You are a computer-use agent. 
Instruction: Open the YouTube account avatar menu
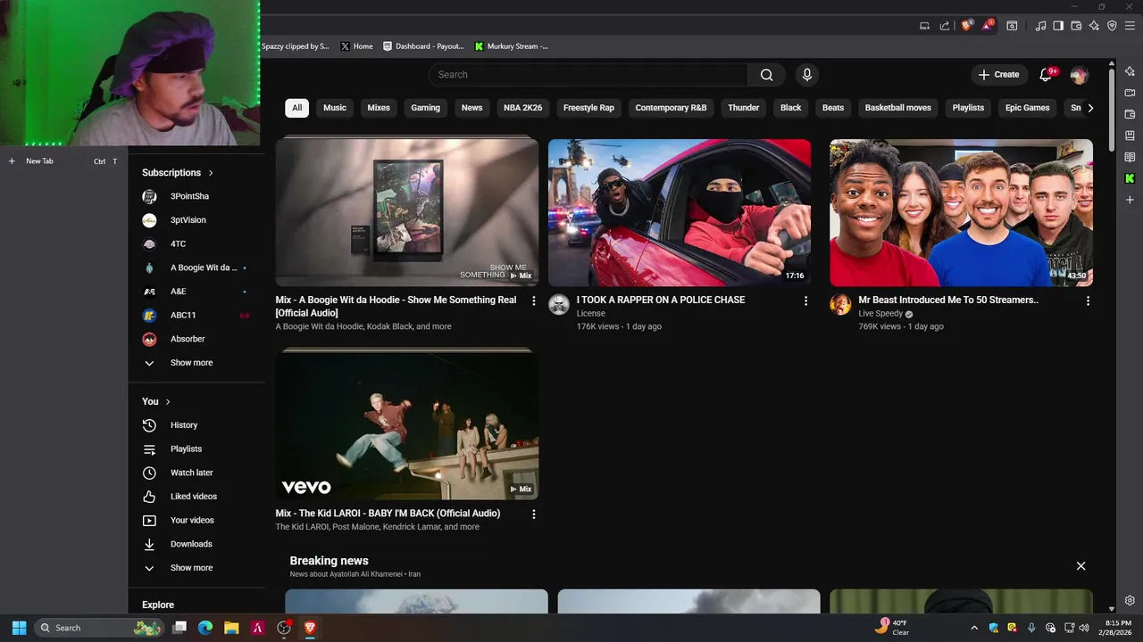tap(1079, 75)
